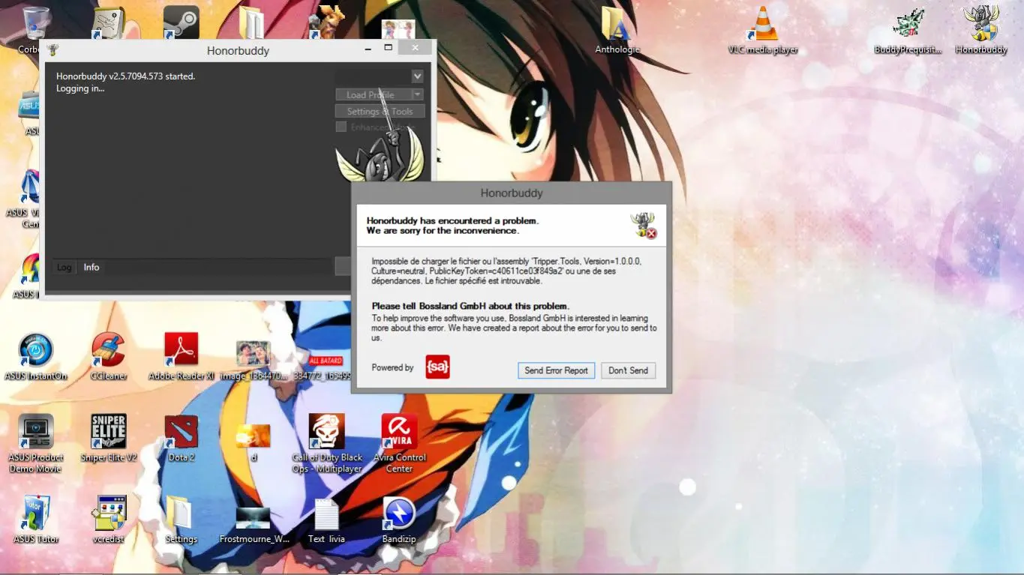Click the 'Powered by' label
Viewport: 1024px width, 575px height.
pos(392,367)
